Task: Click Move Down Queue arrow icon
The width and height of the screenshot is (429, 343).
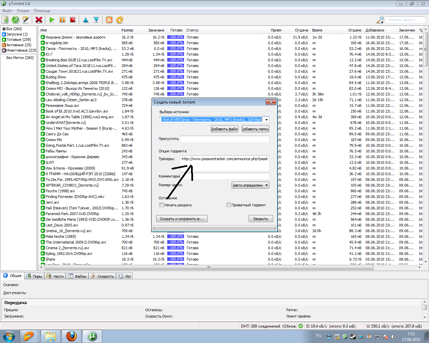Action: coord(96,20)
